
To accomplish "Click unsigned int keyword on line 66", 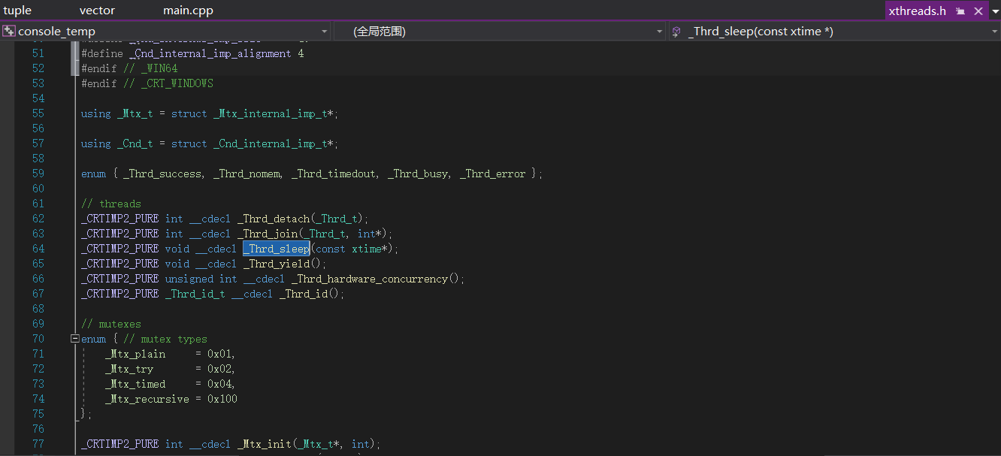I will click(x=201, y=279).
